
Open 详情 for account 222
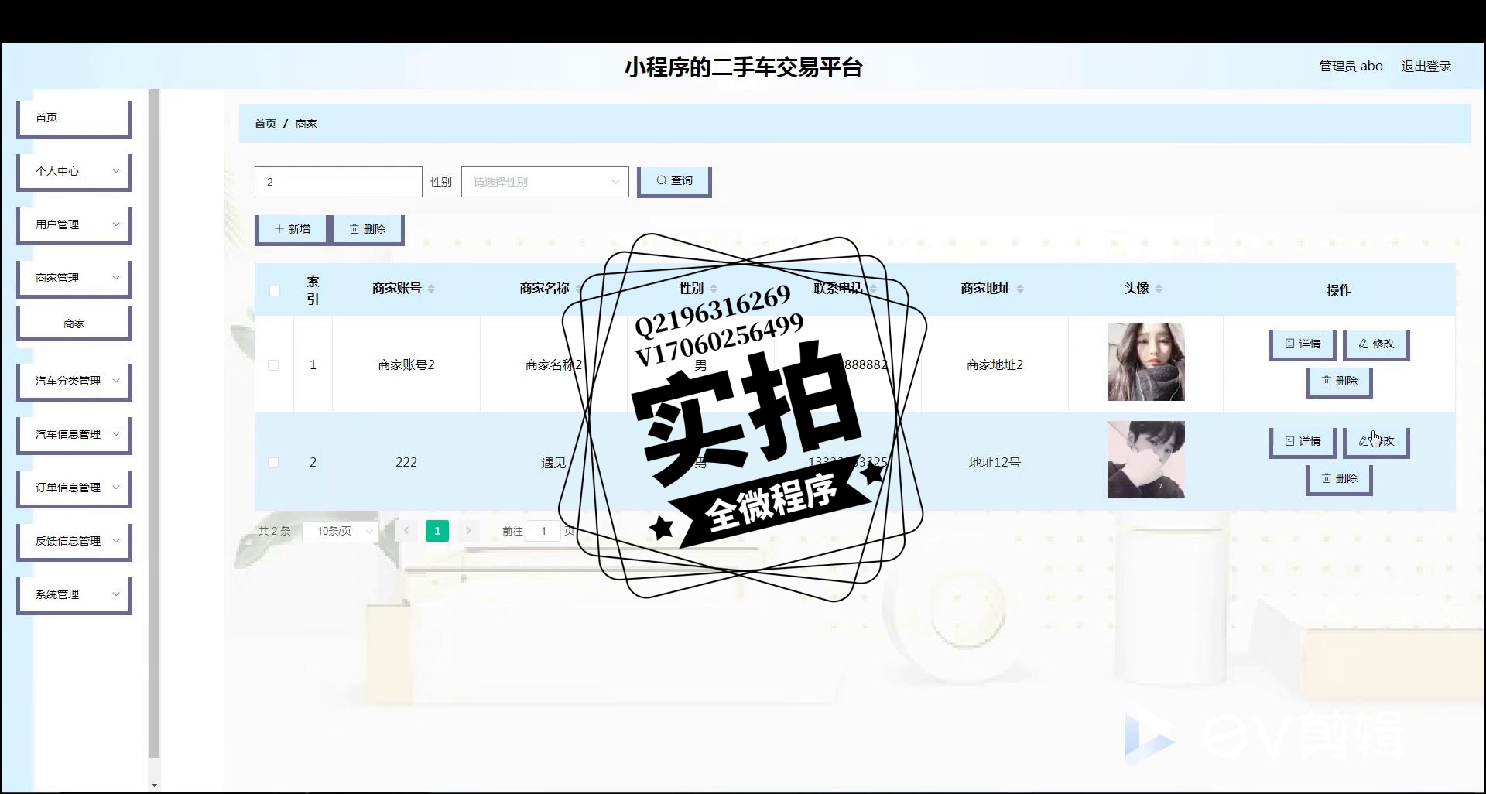1303,442
